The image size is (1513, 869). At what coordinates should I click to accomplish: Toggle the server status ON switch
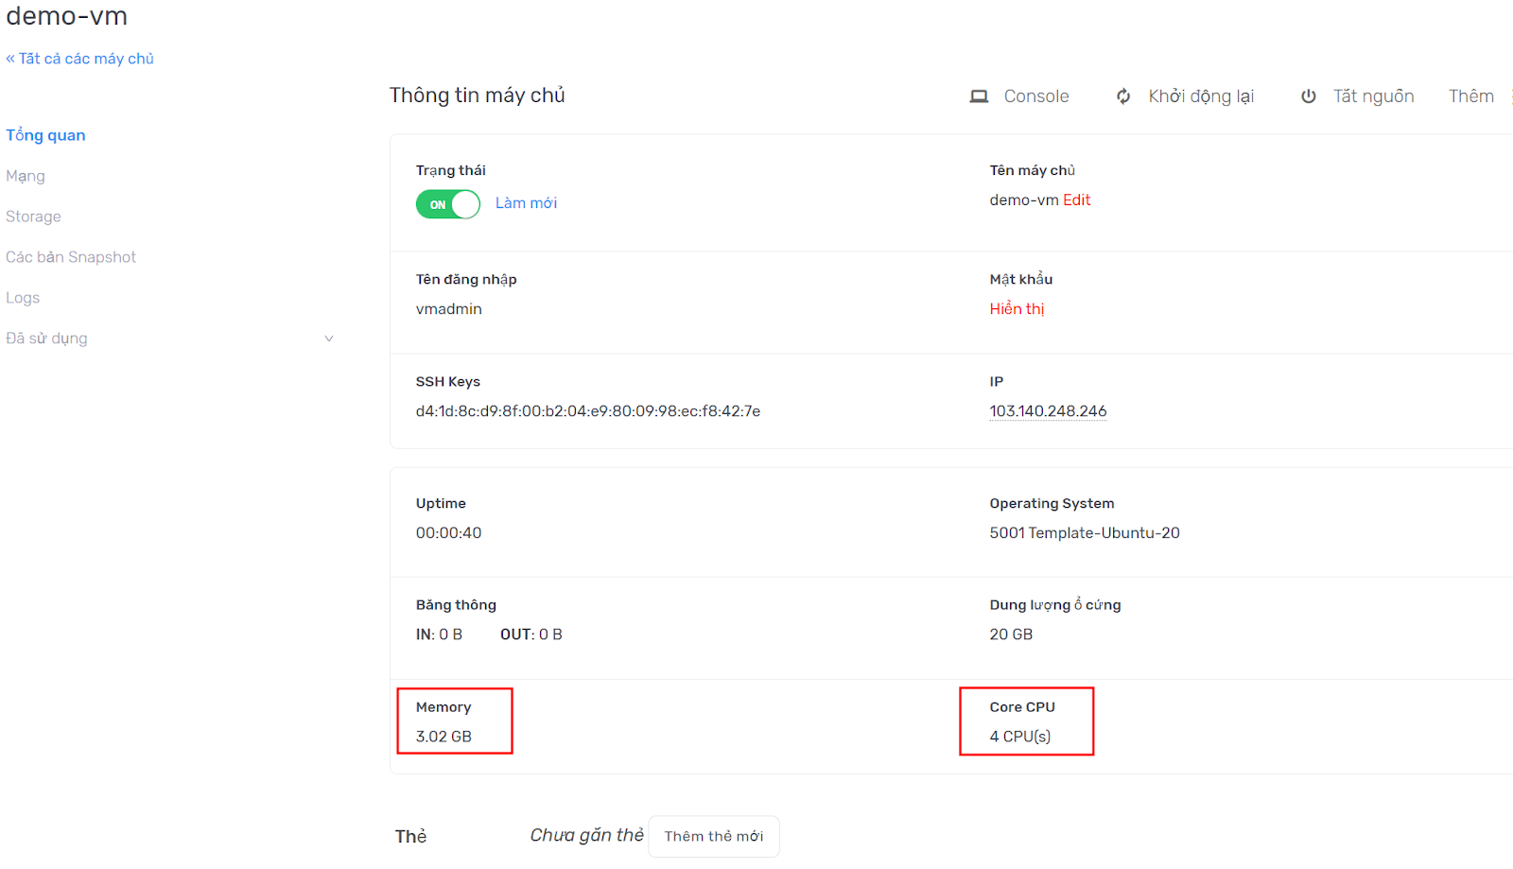coord(448,204)
